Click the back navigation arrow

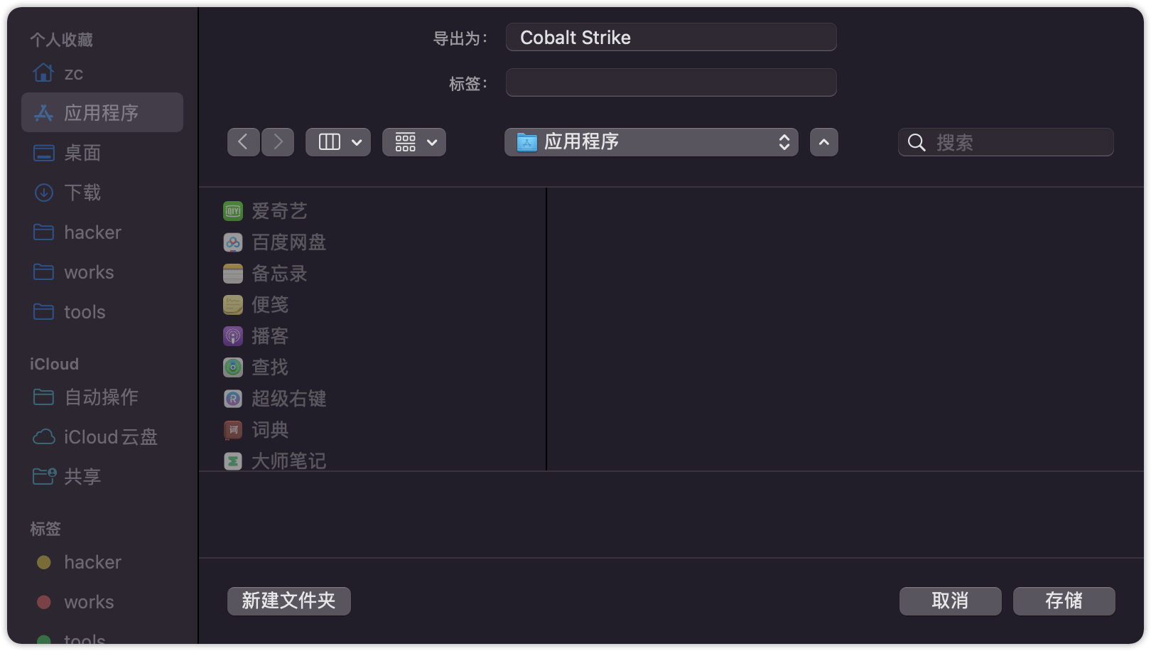[x=243, y=142]
